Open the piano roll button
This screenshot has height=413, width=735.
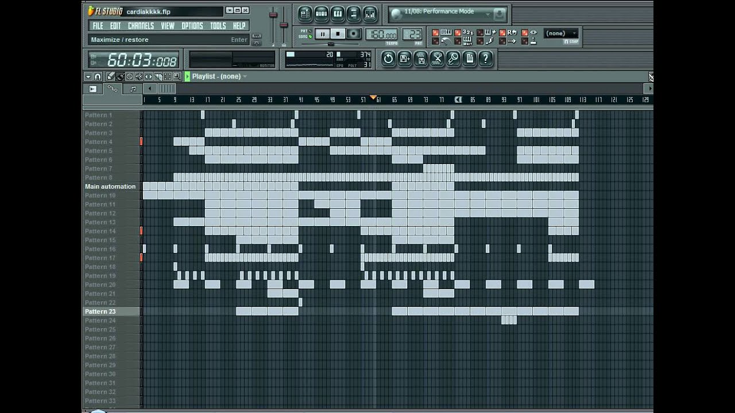coord(338,14)
